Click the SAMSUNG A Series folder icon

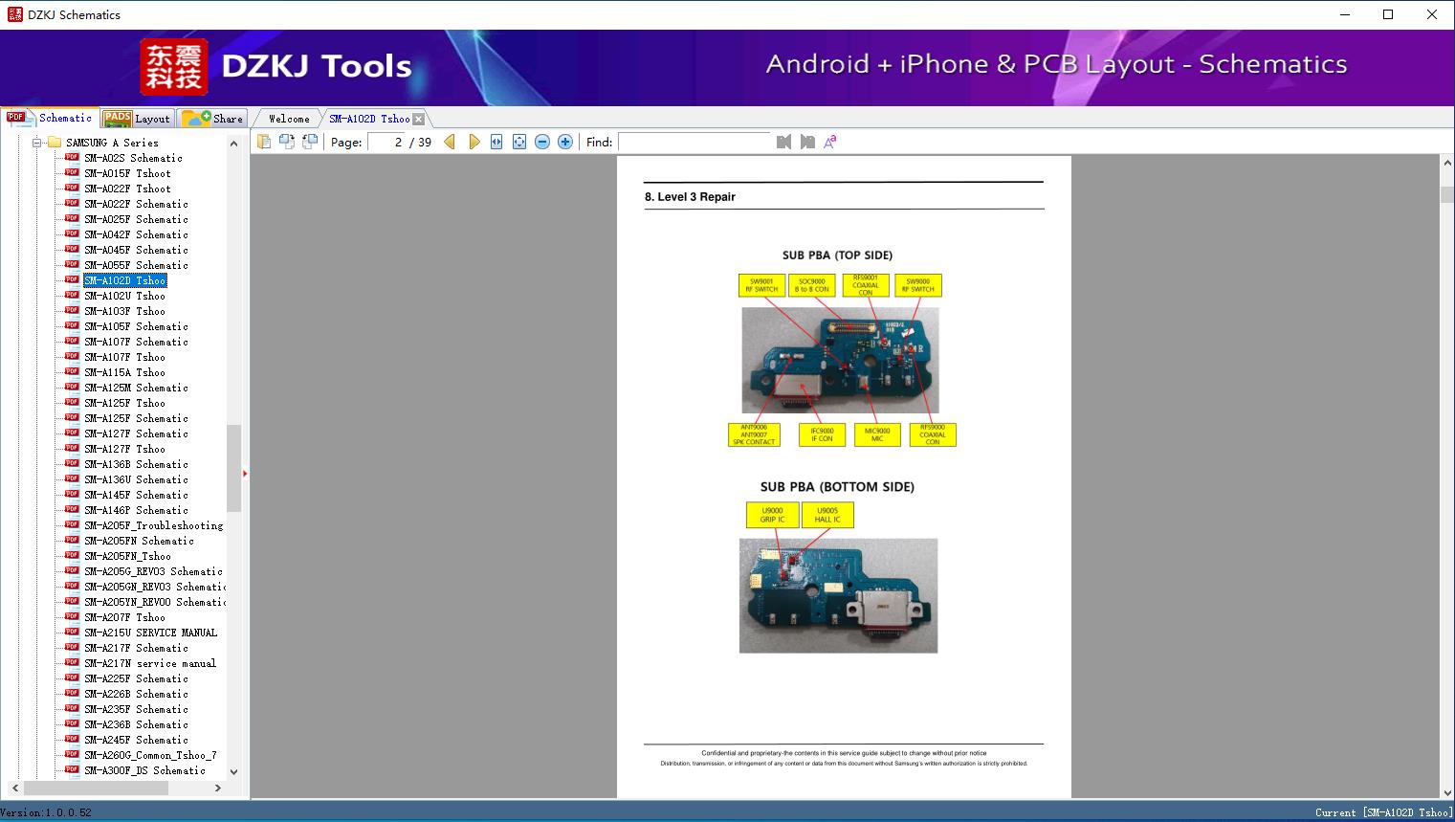[x=55, y=143]
